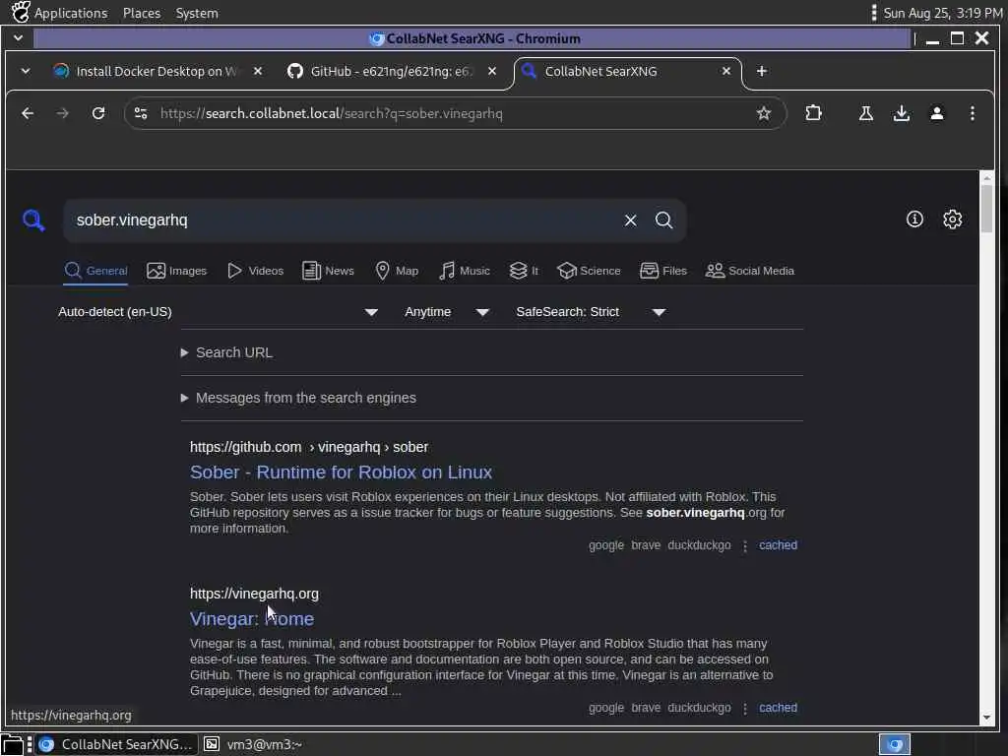Click the clock Sun Aug 25, 3:19 PM
1008x756 pixels.
pos(942,13)
